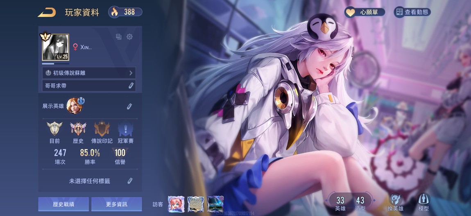Edit the 展示英雄 showcase hero
This screenshot has height=216, width=471.
point(129,106)
